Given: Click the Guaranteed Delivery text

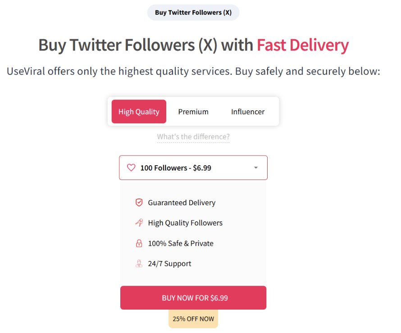Looking at the screenshot, I should [x=182, y=202].
